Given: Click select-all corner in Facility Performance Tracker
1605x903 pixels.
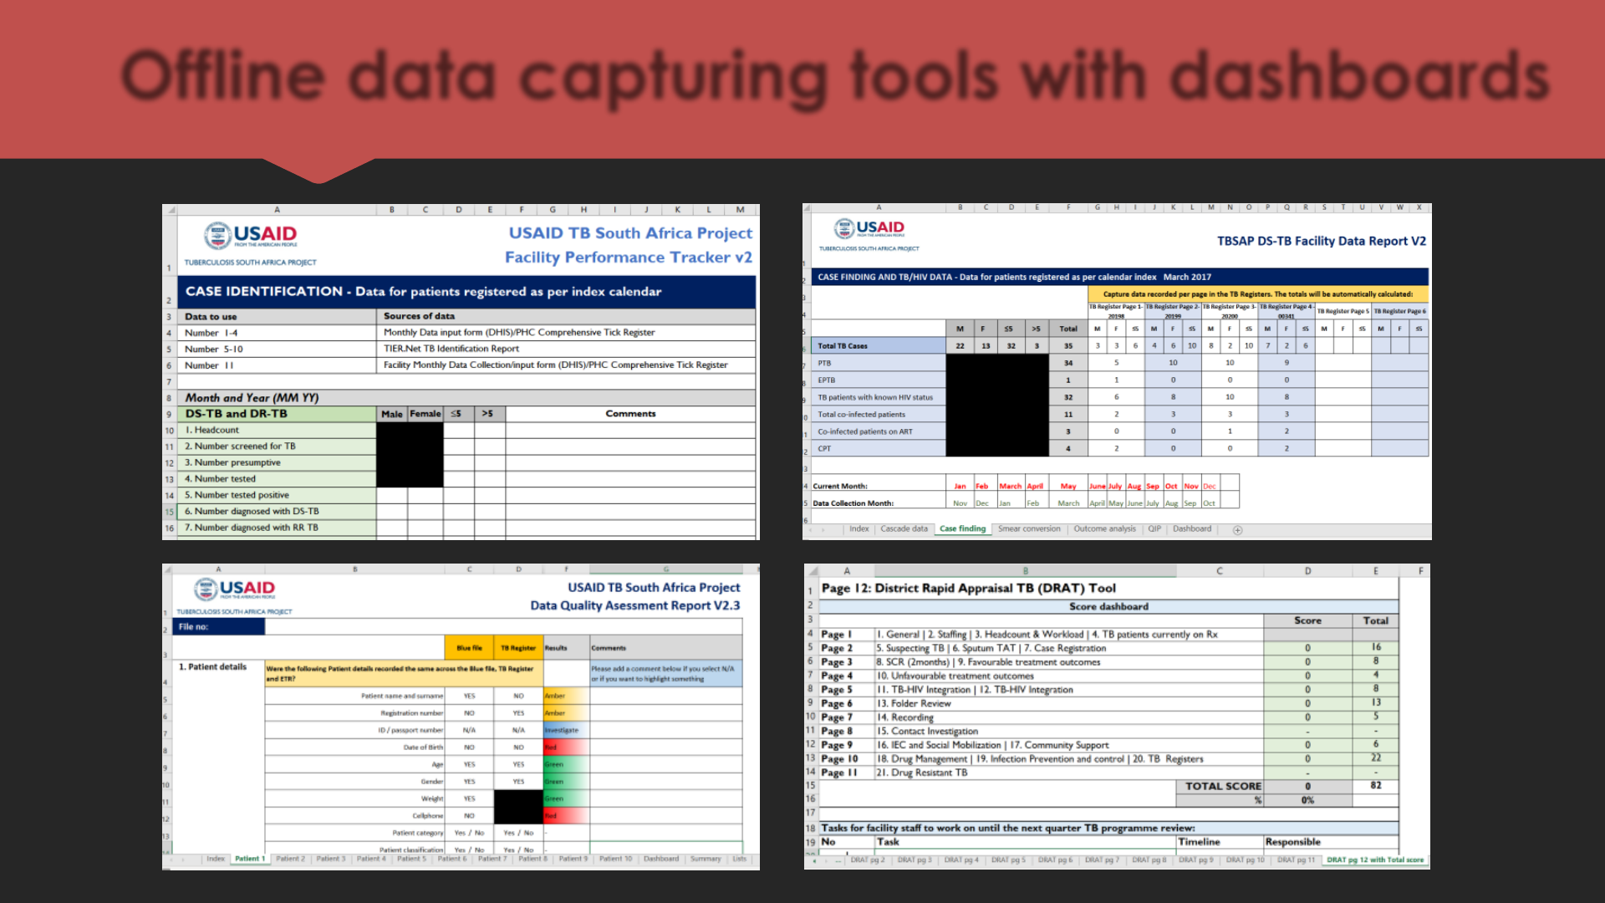Looking at the screenshot, I should (x=169, y=210).
